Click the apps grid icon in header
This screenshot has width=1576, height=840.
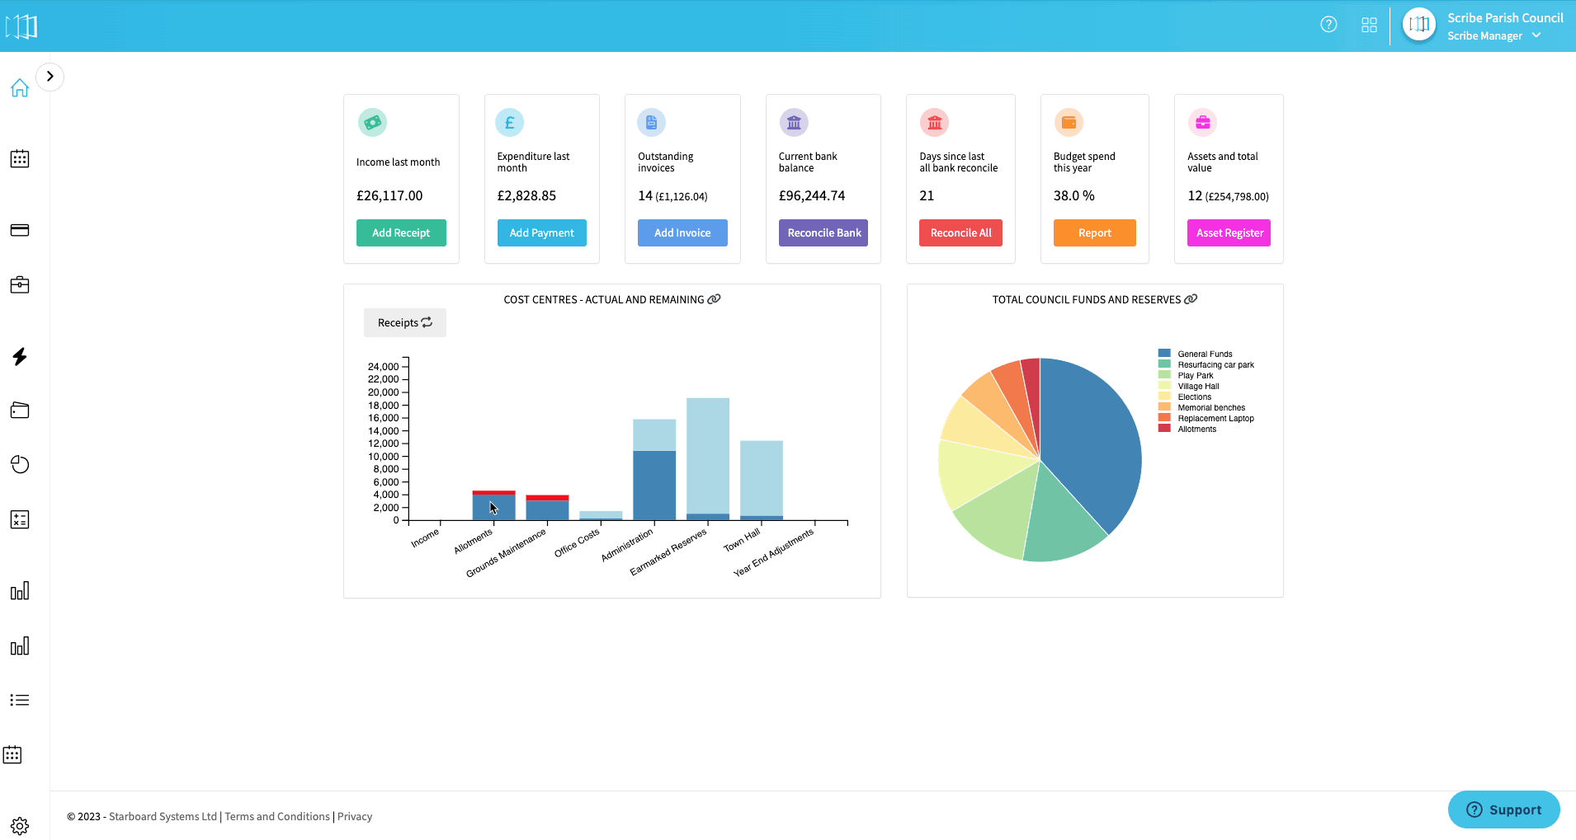click(1369, 25)
